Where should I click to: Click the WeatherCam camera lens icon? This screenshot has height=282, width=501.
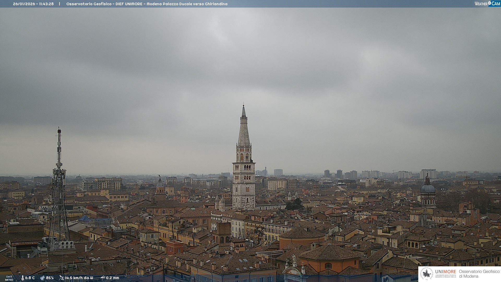tap(490, 3)
